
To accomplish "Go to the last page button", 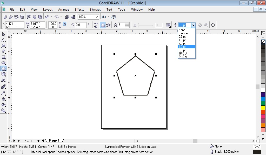I will pos(43,141).
